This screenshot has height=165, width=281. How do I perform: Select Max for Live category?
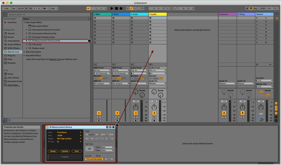13,52
